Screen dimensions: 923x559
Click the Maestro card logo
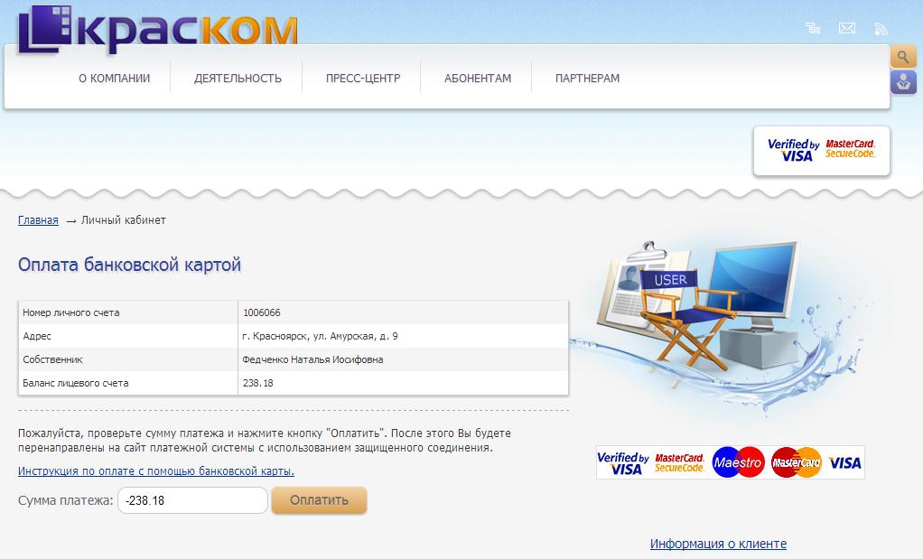pos(738,462)
